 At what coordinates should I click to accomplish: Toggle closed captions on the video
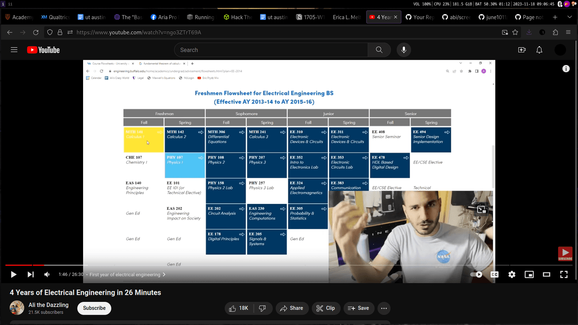click(x=494, y=274)
